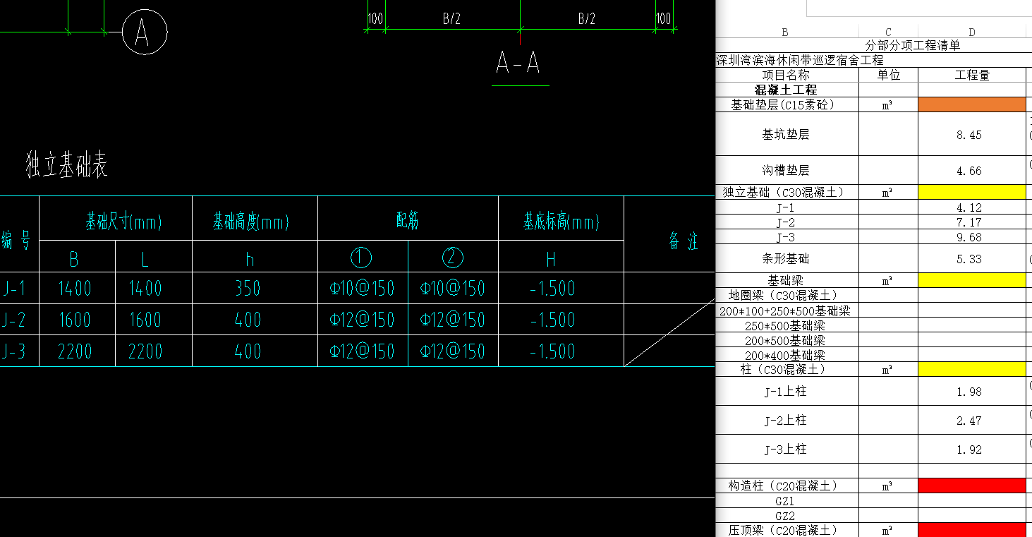Click the 工程量 header cell
1032x537 pixels.
point(972,75)
